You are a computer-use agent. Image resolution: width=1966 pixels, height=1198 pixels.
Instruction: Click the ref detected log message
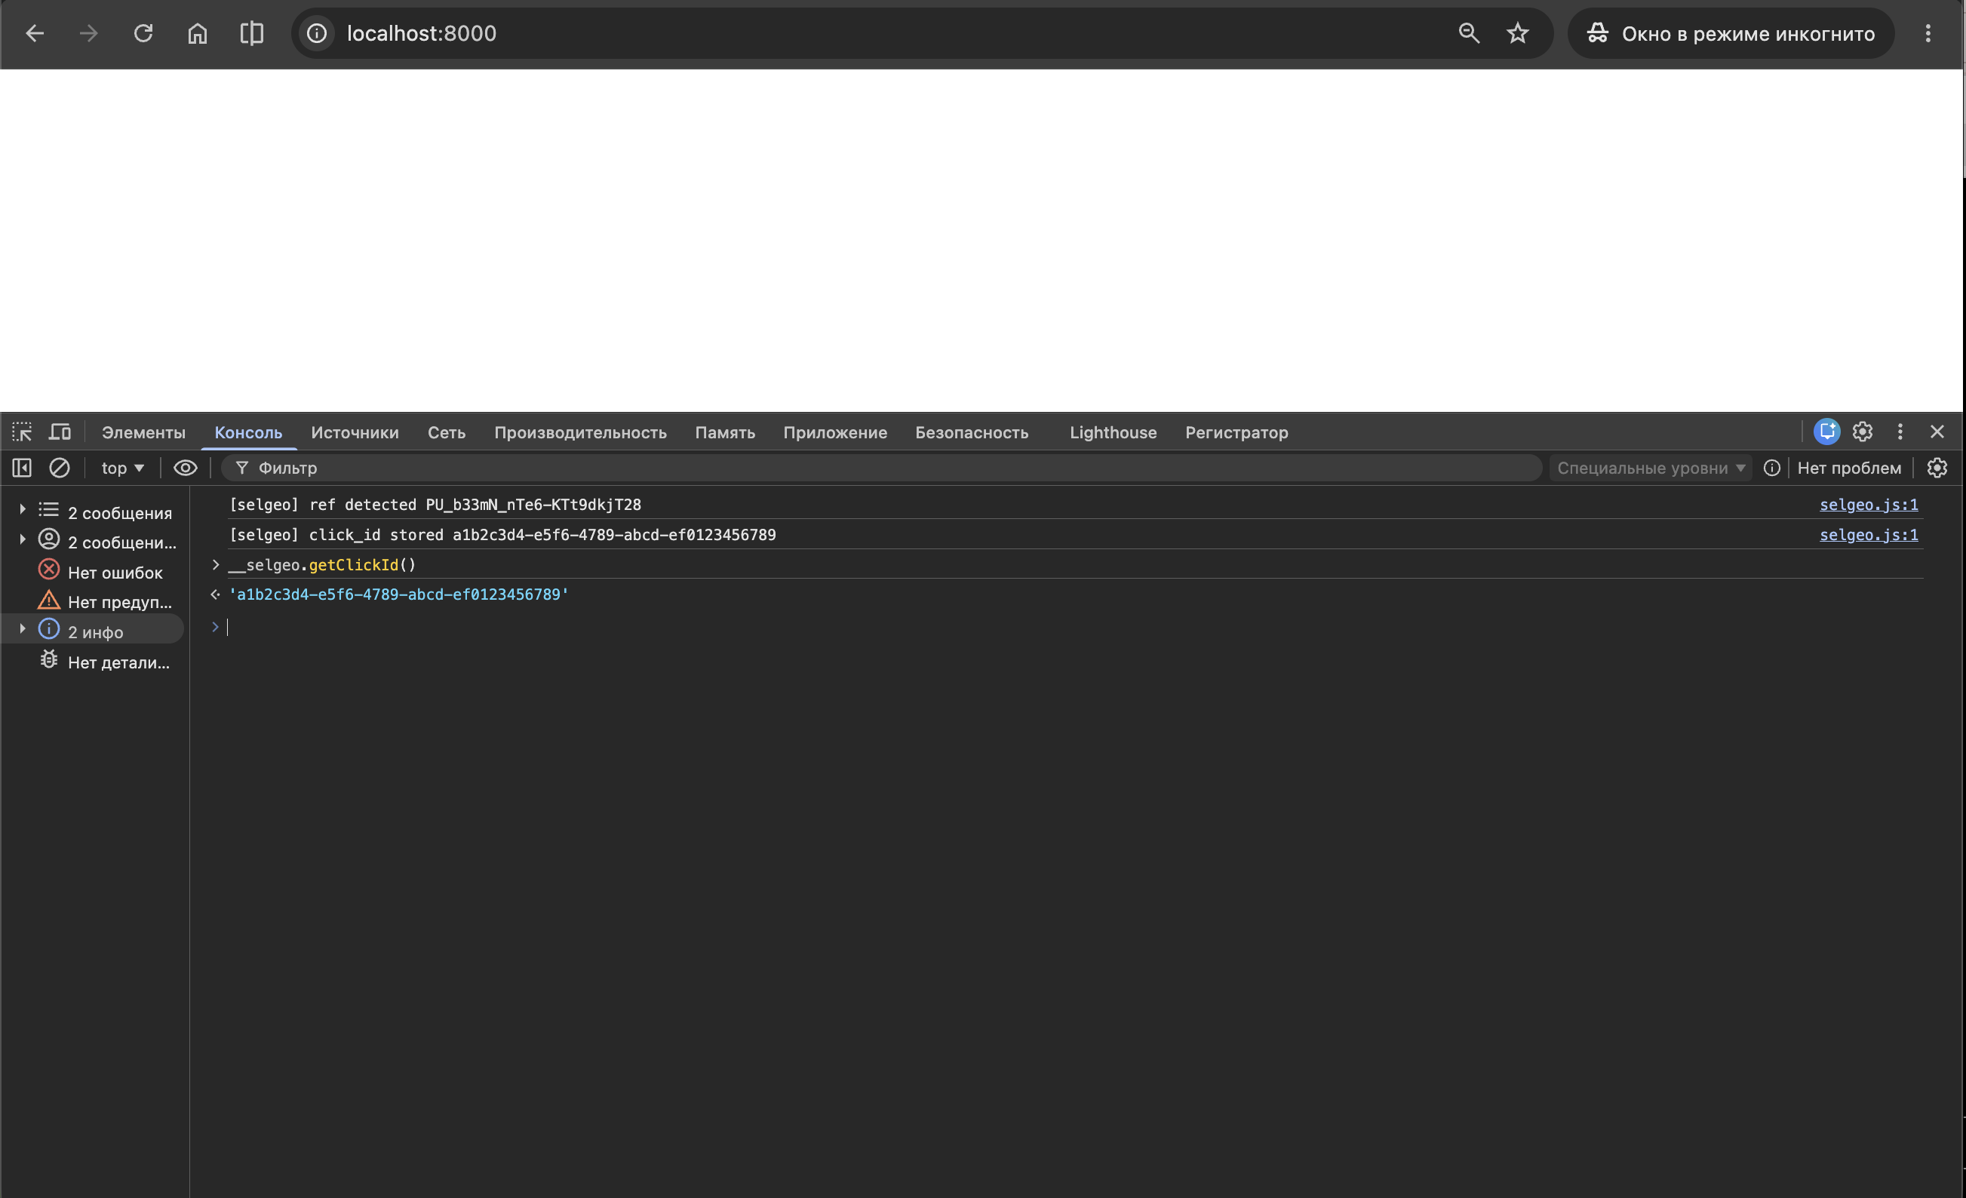click(435, 505)
